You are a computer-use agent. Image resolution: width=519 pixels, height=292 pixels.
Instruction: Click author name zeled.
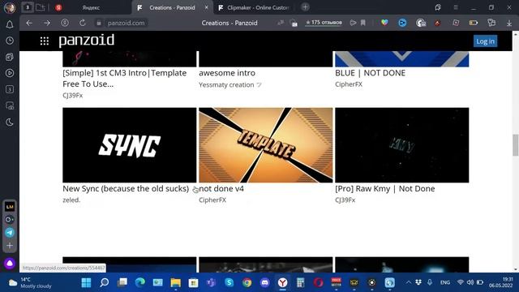pyautogui.click(x=71, y=200)
